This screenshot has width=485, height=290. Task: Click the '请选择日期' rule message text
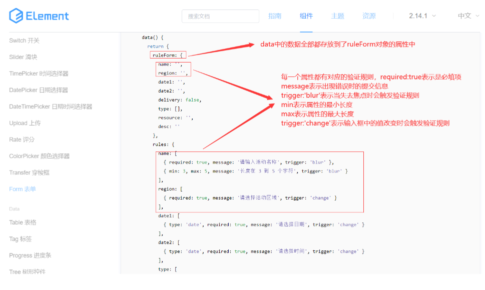292,224
